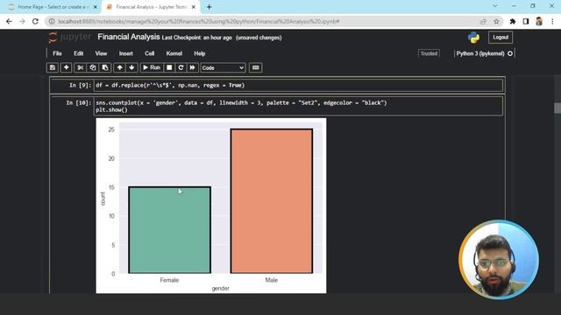Viewport: 561px width, 315px height.
Task: Save the notebook with the floppy disk icon
Action: [x=53, y=67]
